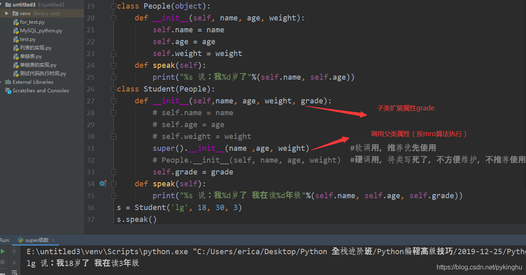Screen dimensions: 526x275
Task: Toggle soft-wrap in the run console
Action: [14, 273]
